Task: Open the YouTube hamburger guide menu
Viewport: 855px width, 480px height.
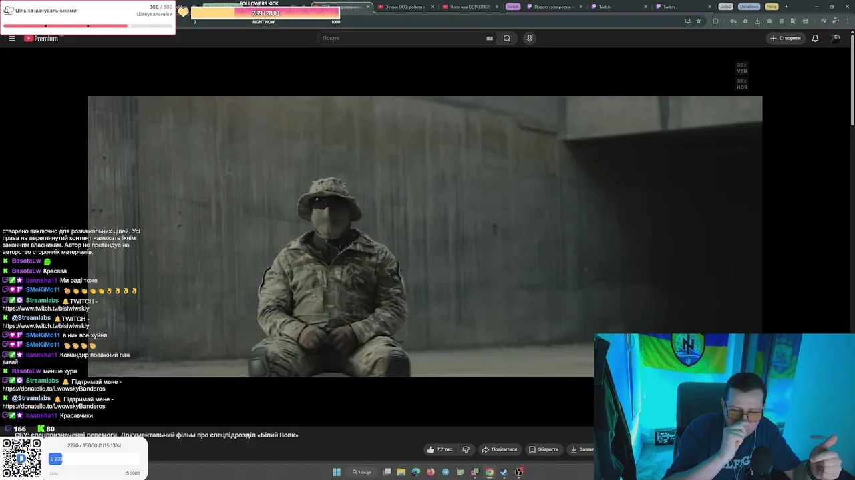Action: coord(11,38)
